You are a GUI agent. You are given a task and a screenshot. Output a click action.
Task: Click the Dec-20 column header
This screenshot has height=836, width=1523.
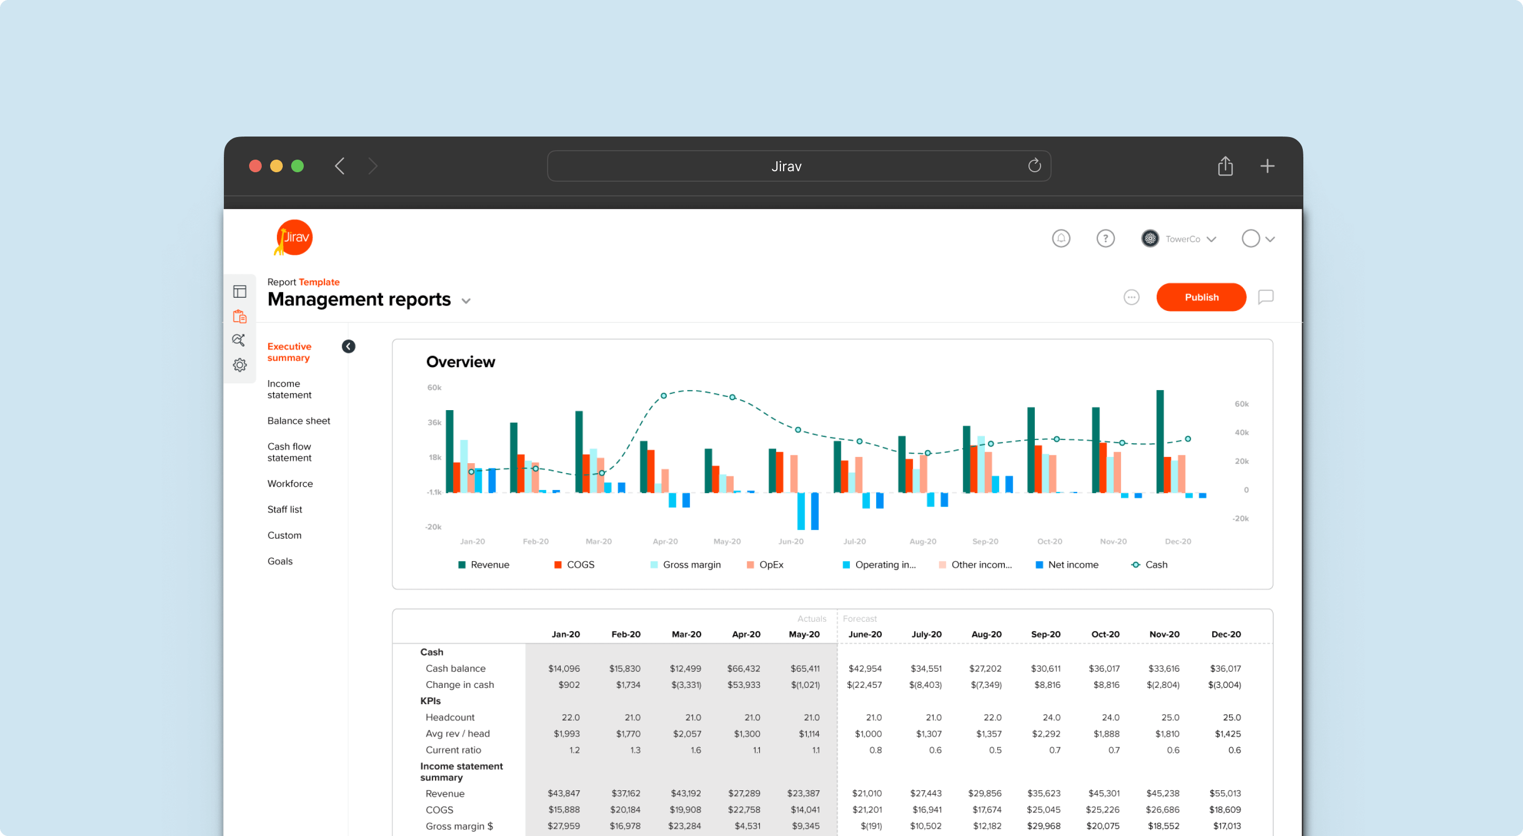point(1226,634)
